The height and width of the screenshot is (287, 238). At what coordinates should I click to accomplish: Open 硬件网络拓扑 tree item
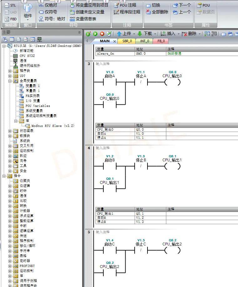coord(30,66)
